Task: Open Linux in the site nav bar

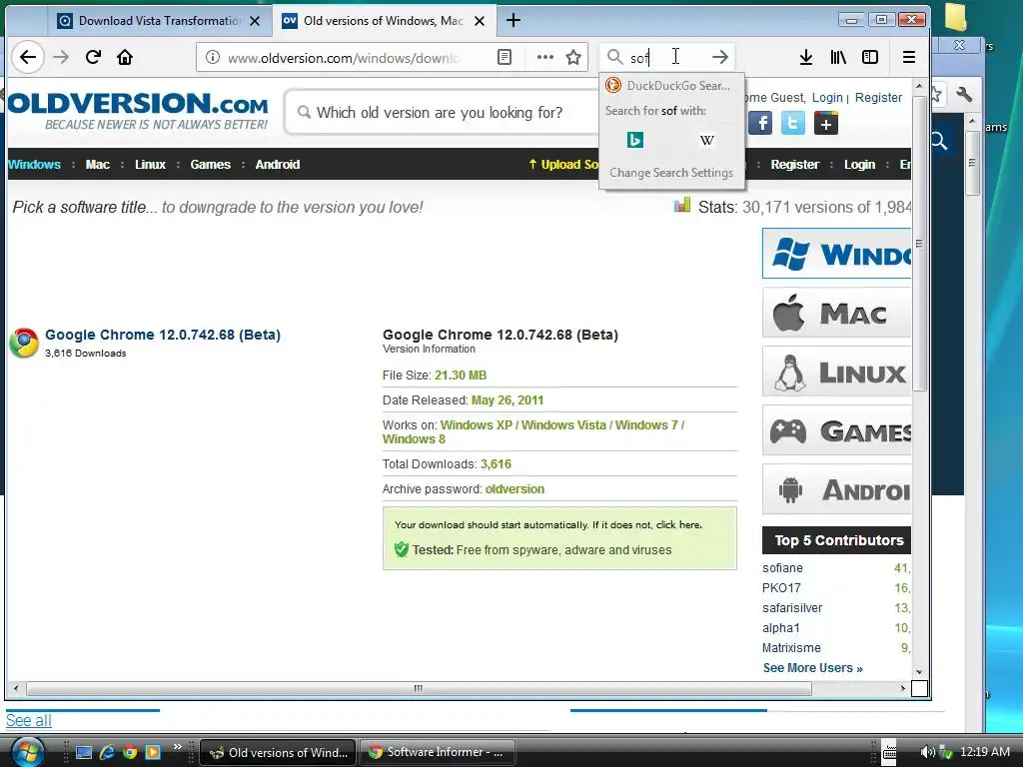Action: click(150, 165)
